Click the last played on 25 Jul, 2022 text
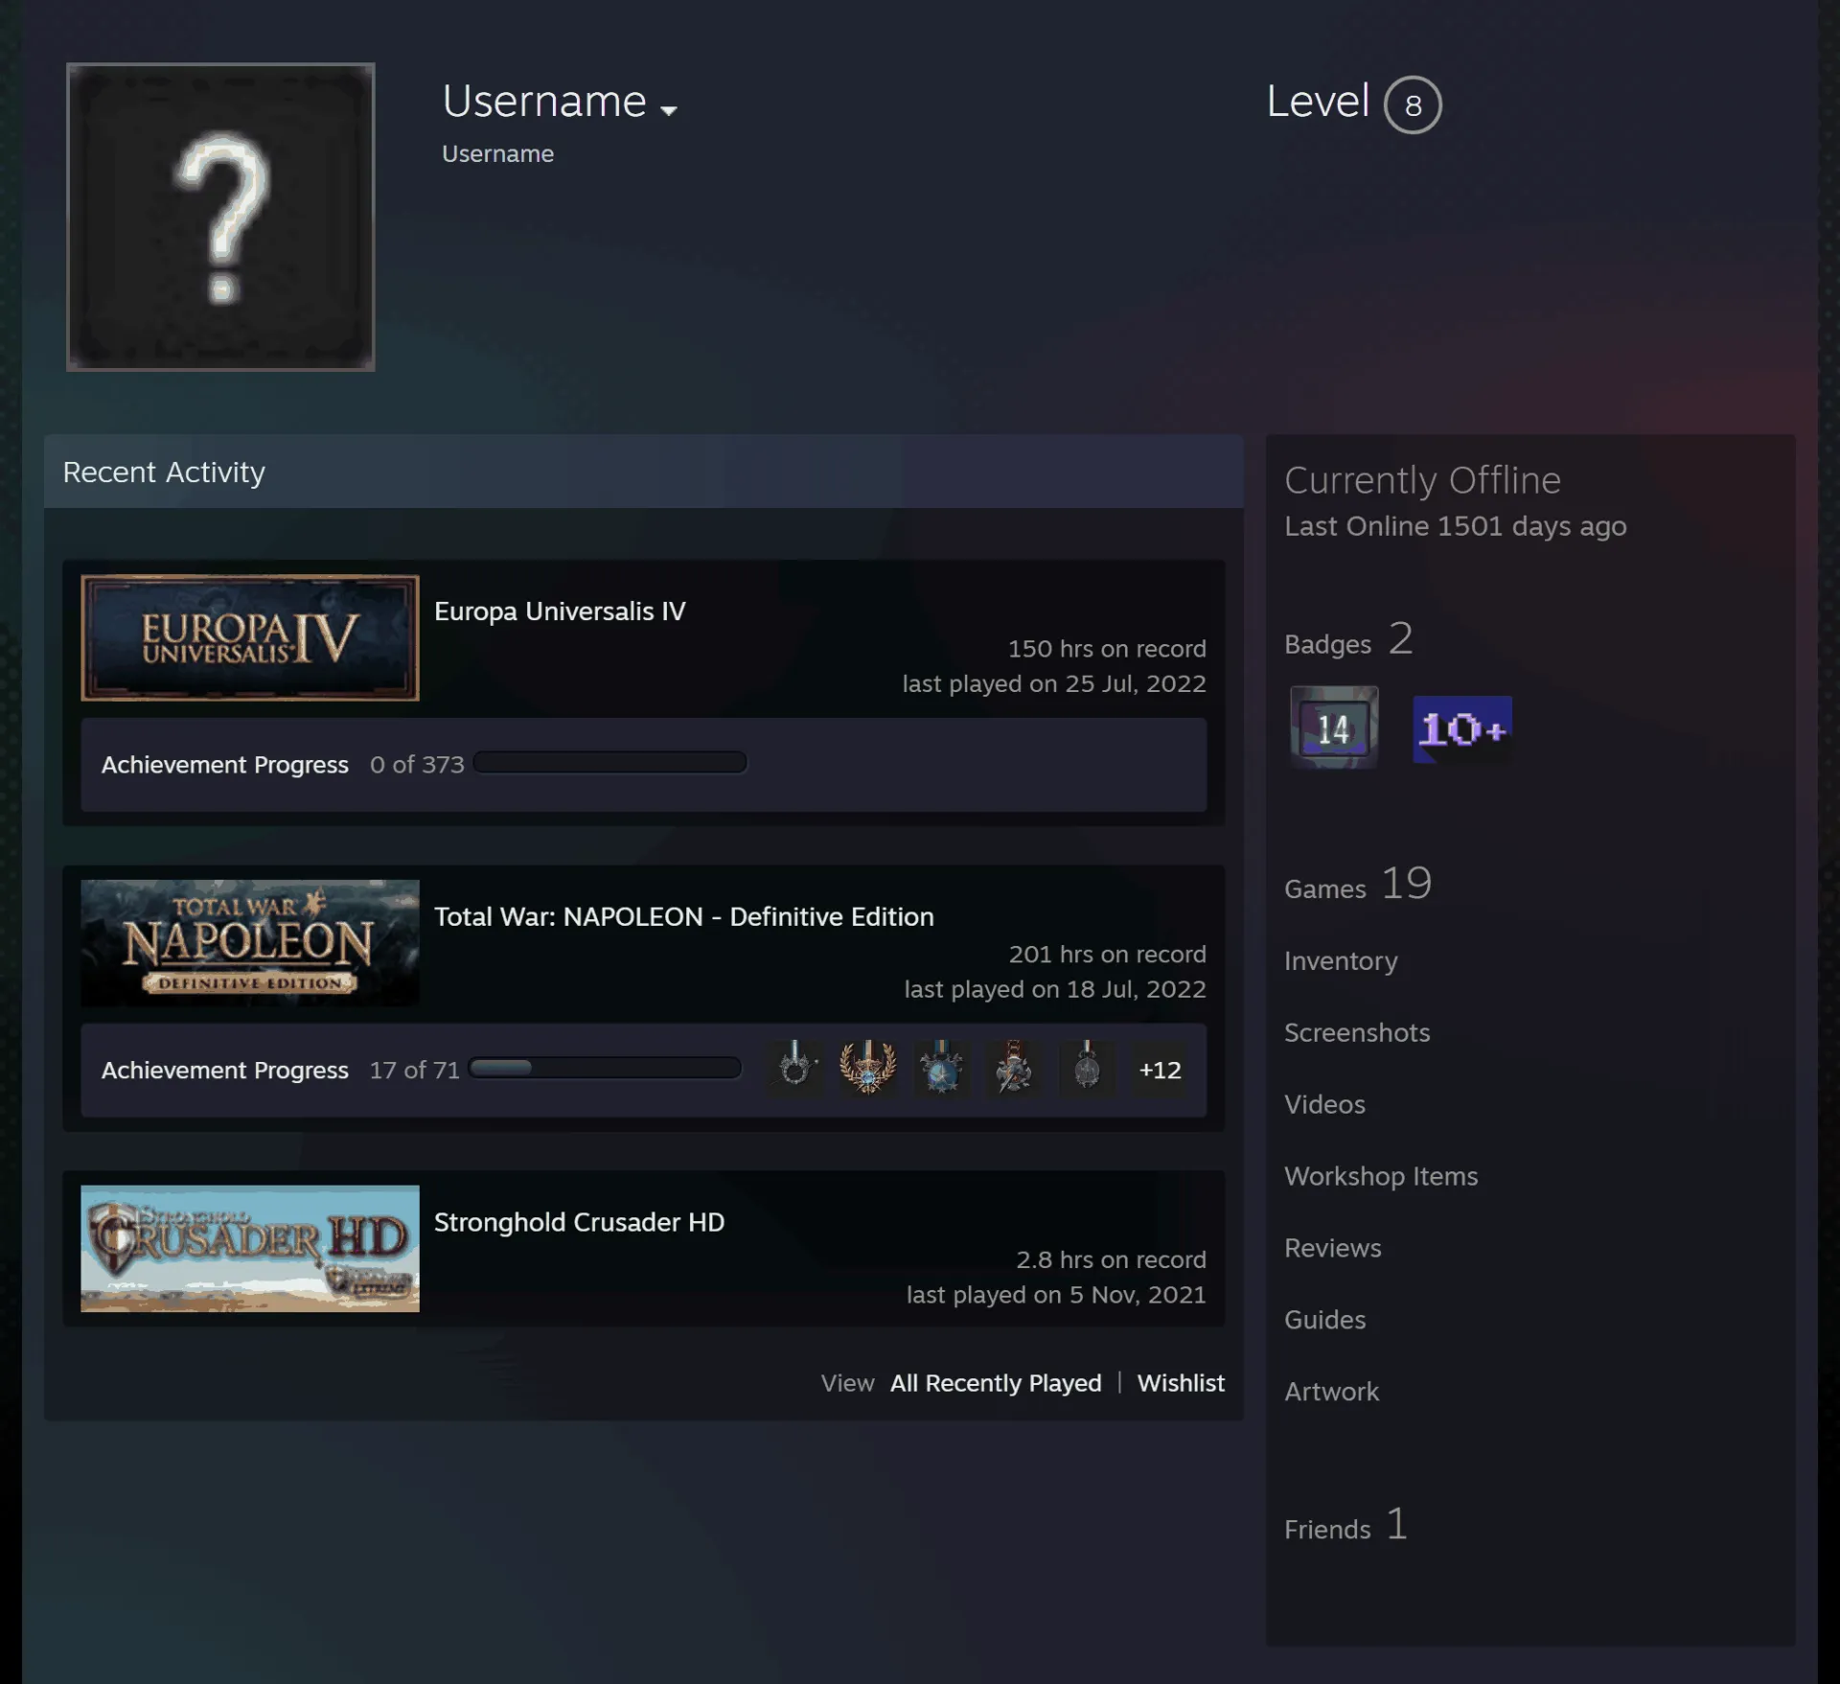 [x=1054, y=684]
